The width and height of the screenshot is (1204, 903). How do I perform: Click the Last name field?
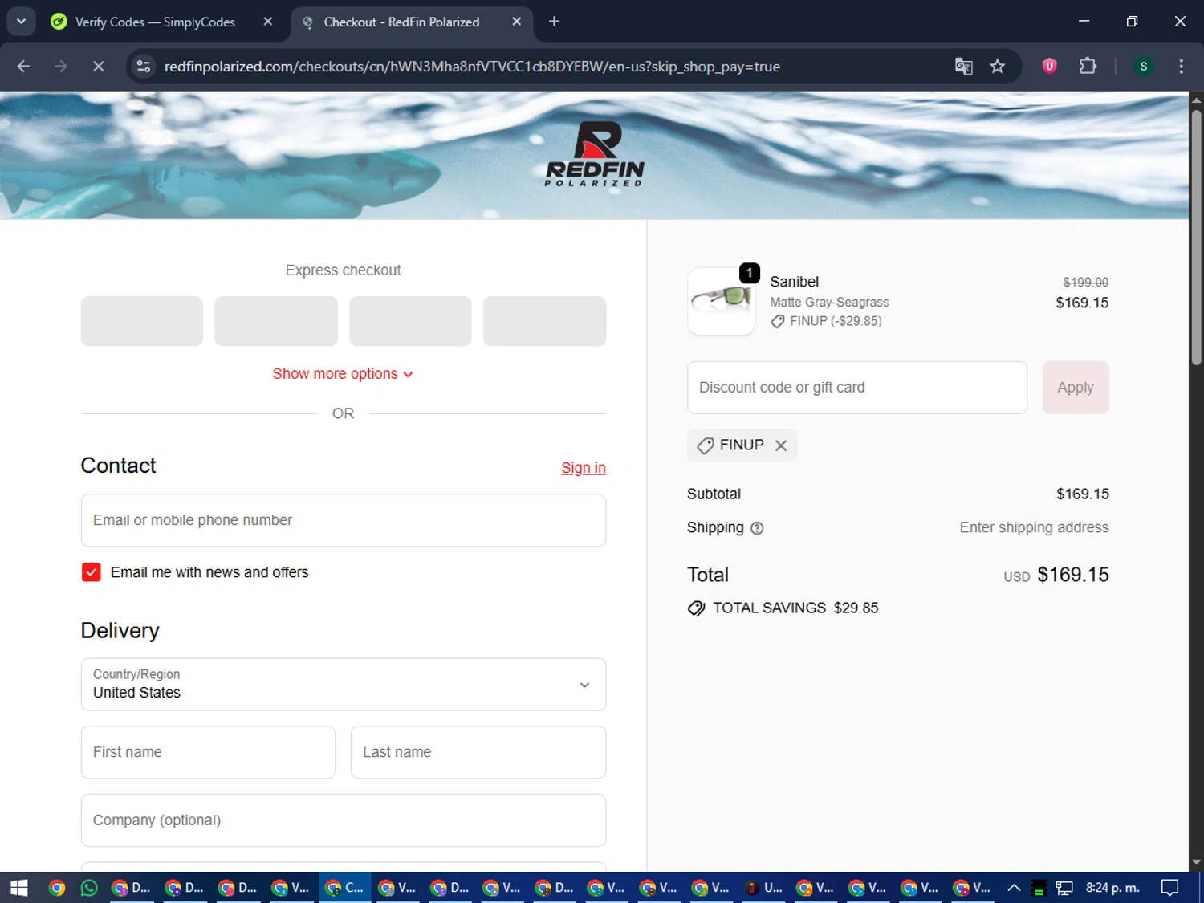click(478, 752)
